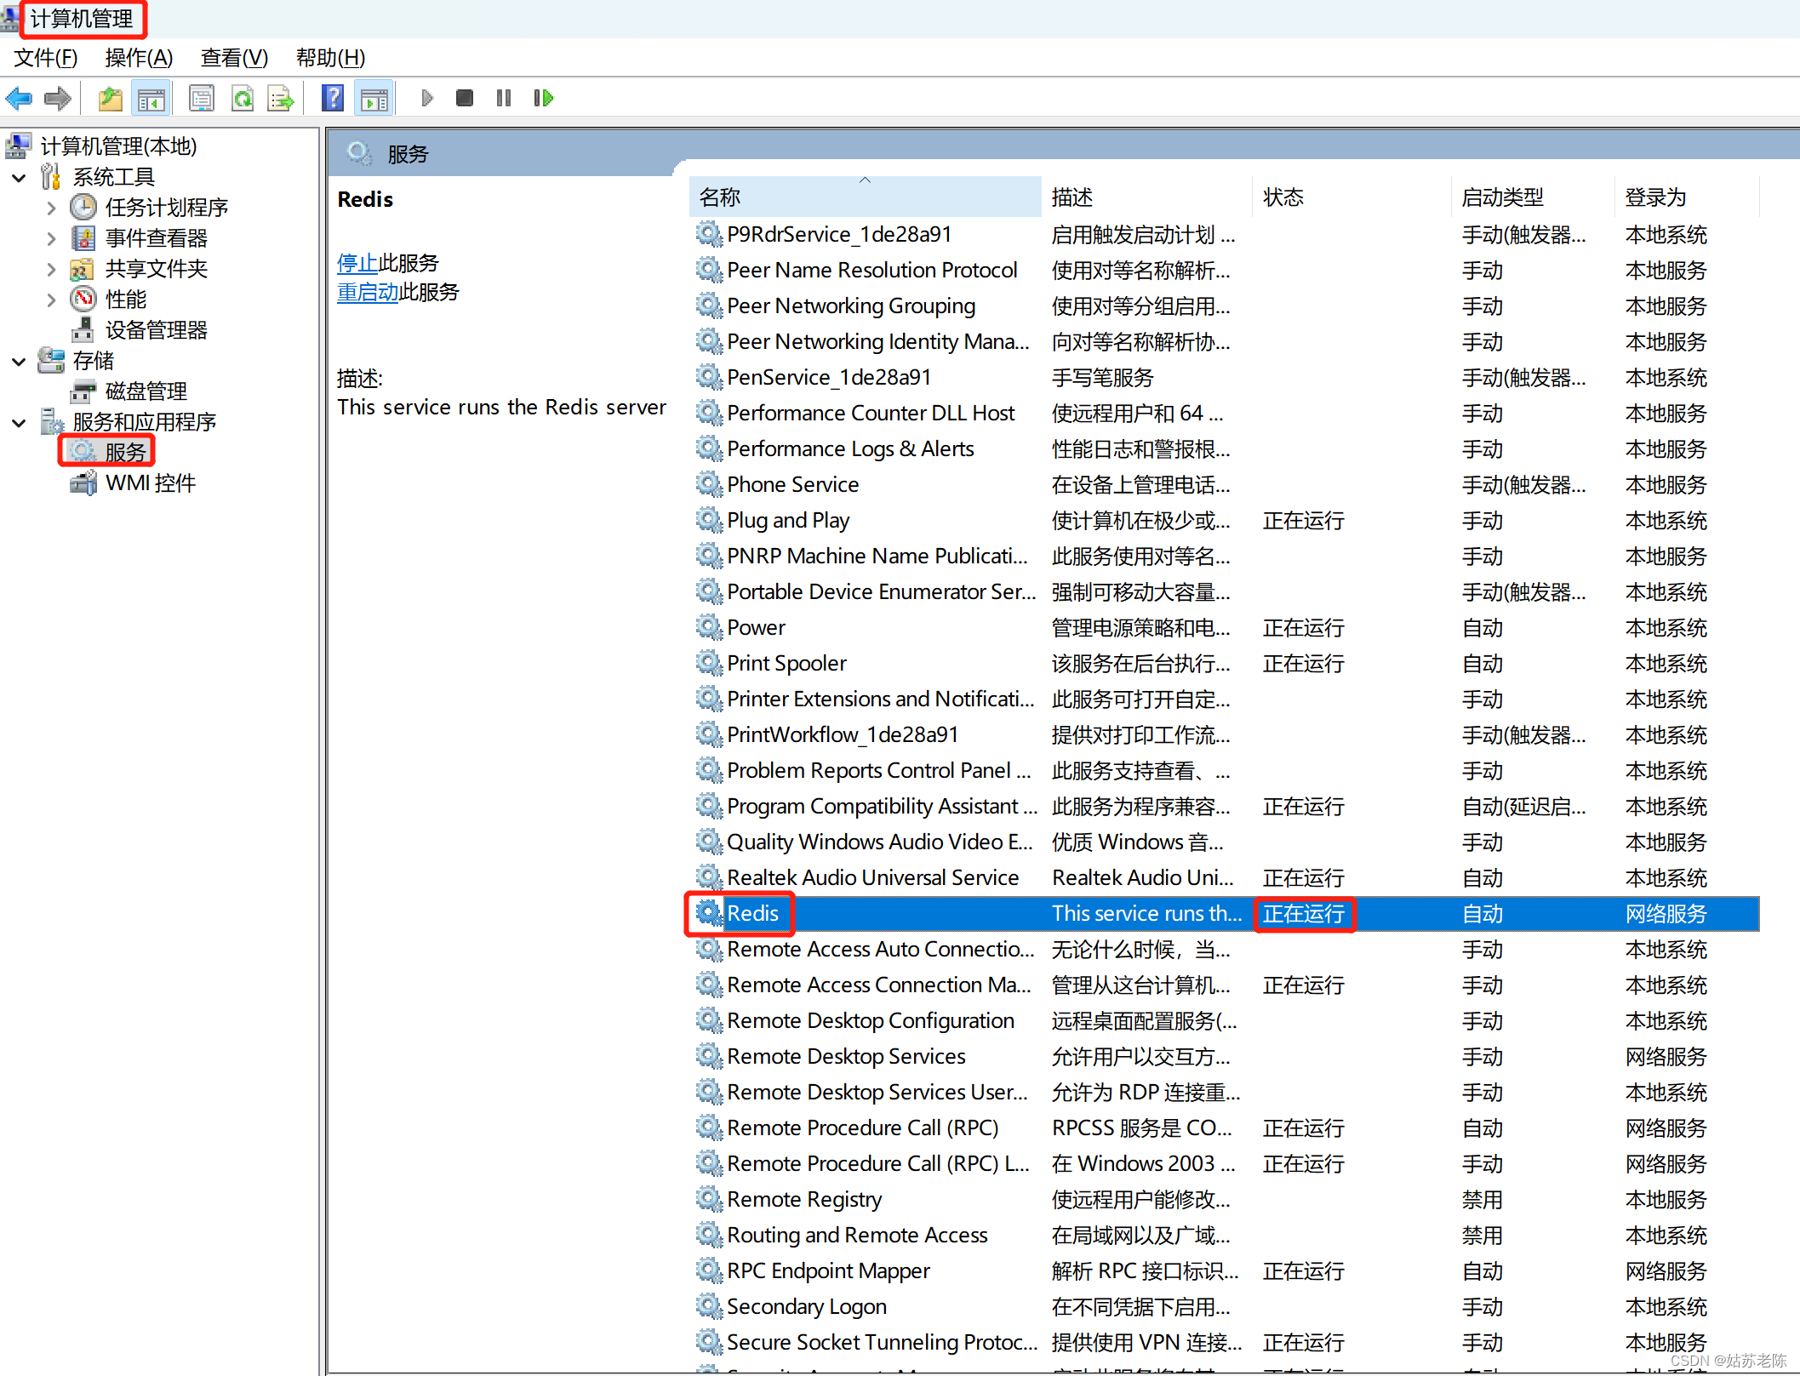Expand the 共享文件夹 node
Image resolution: width=1800 pixels, height=1376 pixels.
(51, 270)
